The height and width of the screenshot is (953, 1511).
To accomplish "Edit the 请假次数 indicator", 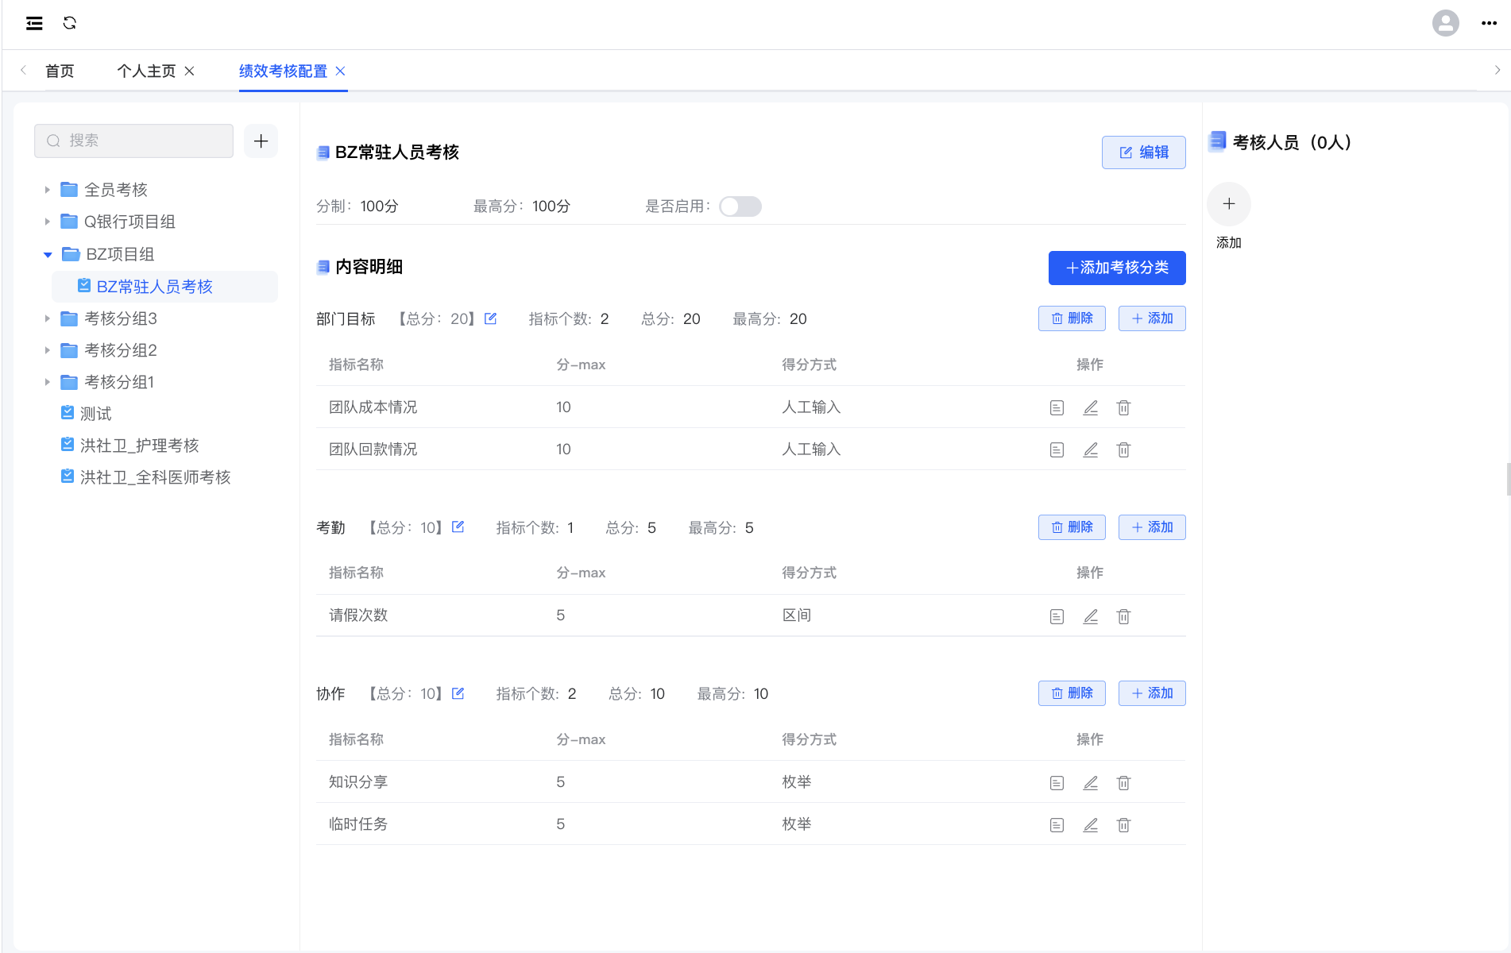I will 1090,616.
